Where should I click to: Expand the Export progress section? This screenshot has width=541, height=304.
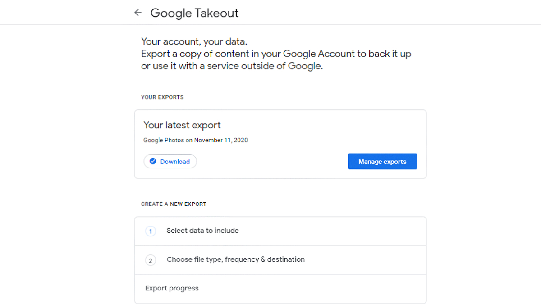280,289
